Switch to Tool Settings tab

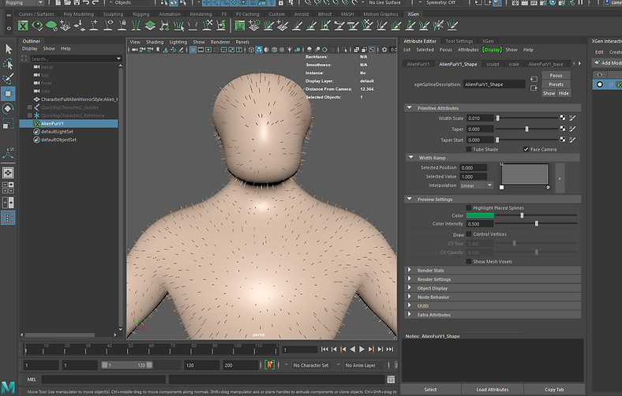459,41
